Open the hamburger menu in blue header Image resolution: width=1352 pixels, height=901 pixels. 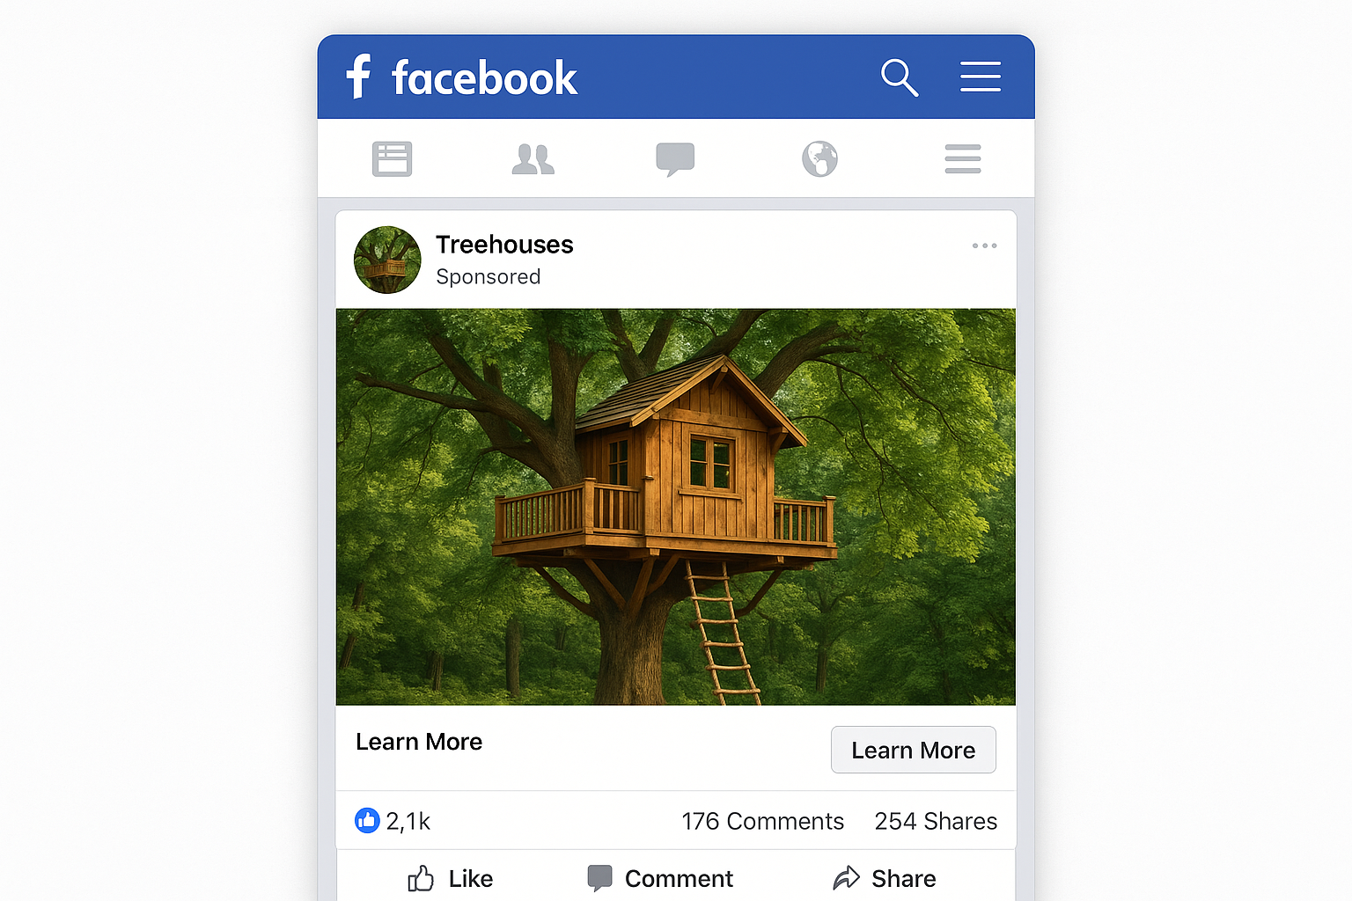pos(981,77)
